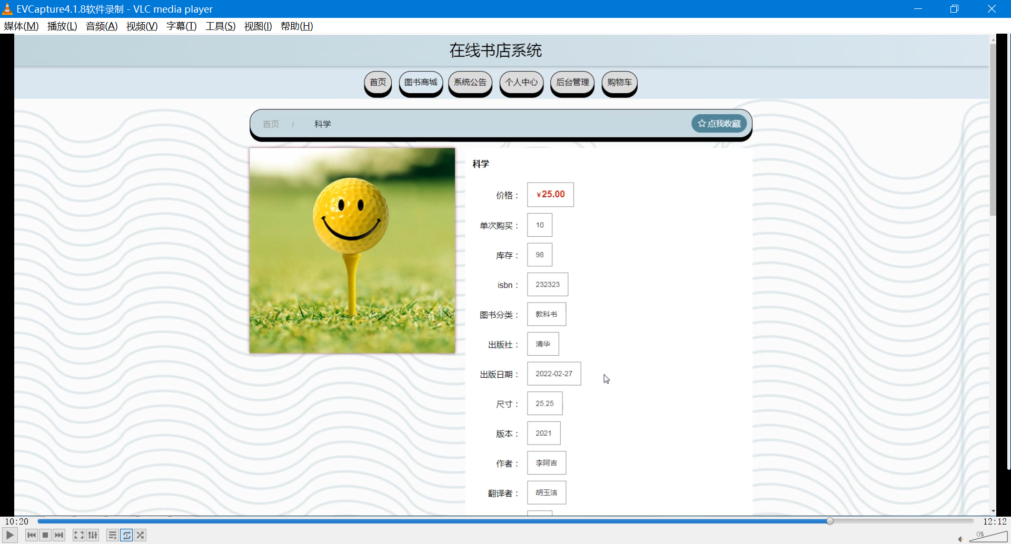Image resolution: width=1011 pixels, height=544 pixels.
Task: Minimize the VLC window
Action: tap(918, 9)
